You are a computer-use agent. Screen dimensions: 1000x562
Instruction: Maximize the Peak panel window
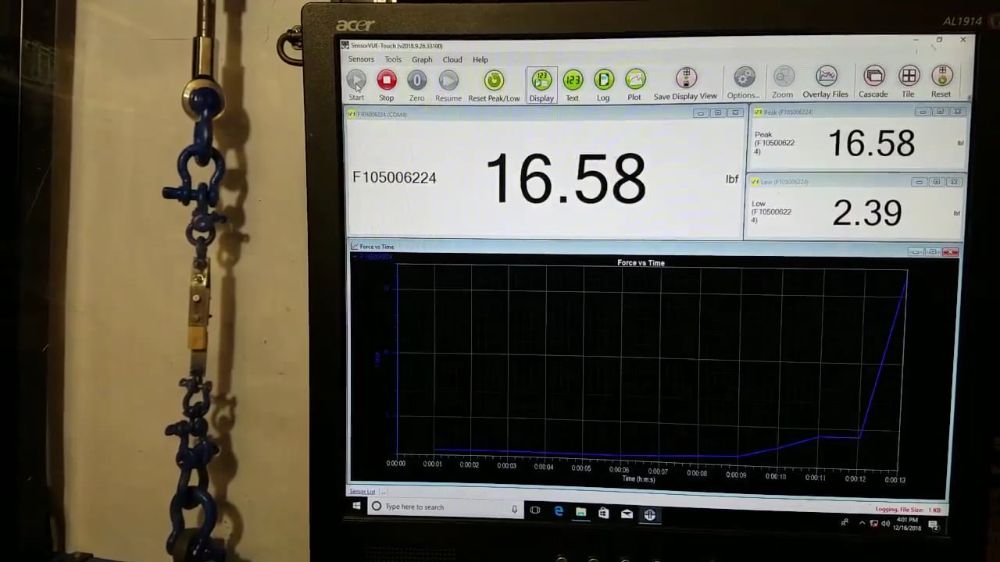[x=940, y=112]
